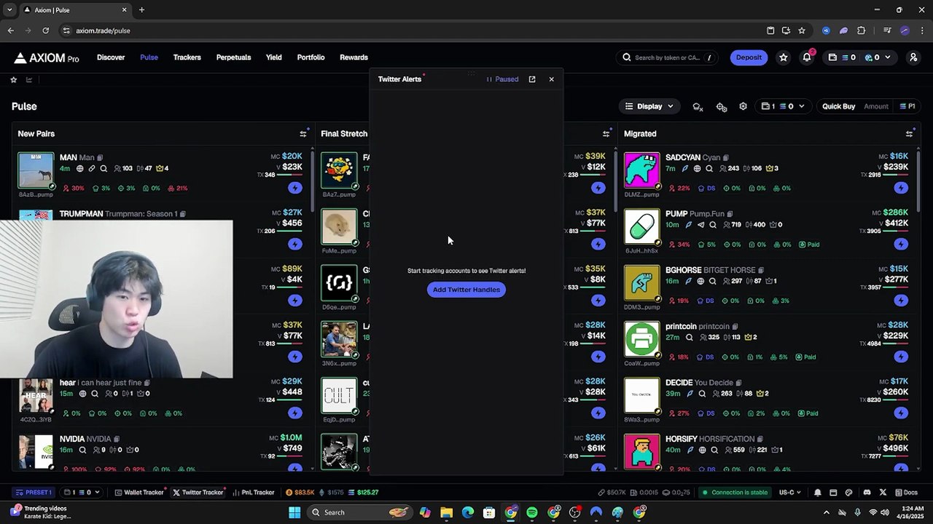Expand the bottom bar wallet dropdown
The width and height of the screenshot is (933, 524).
click(x=80, y=493)
